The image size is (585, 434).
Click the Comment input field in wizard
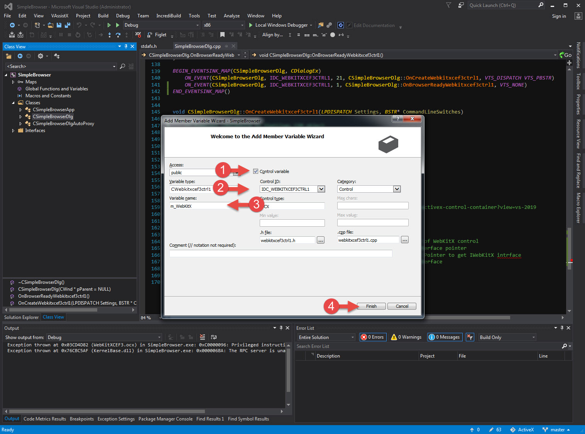281,253
